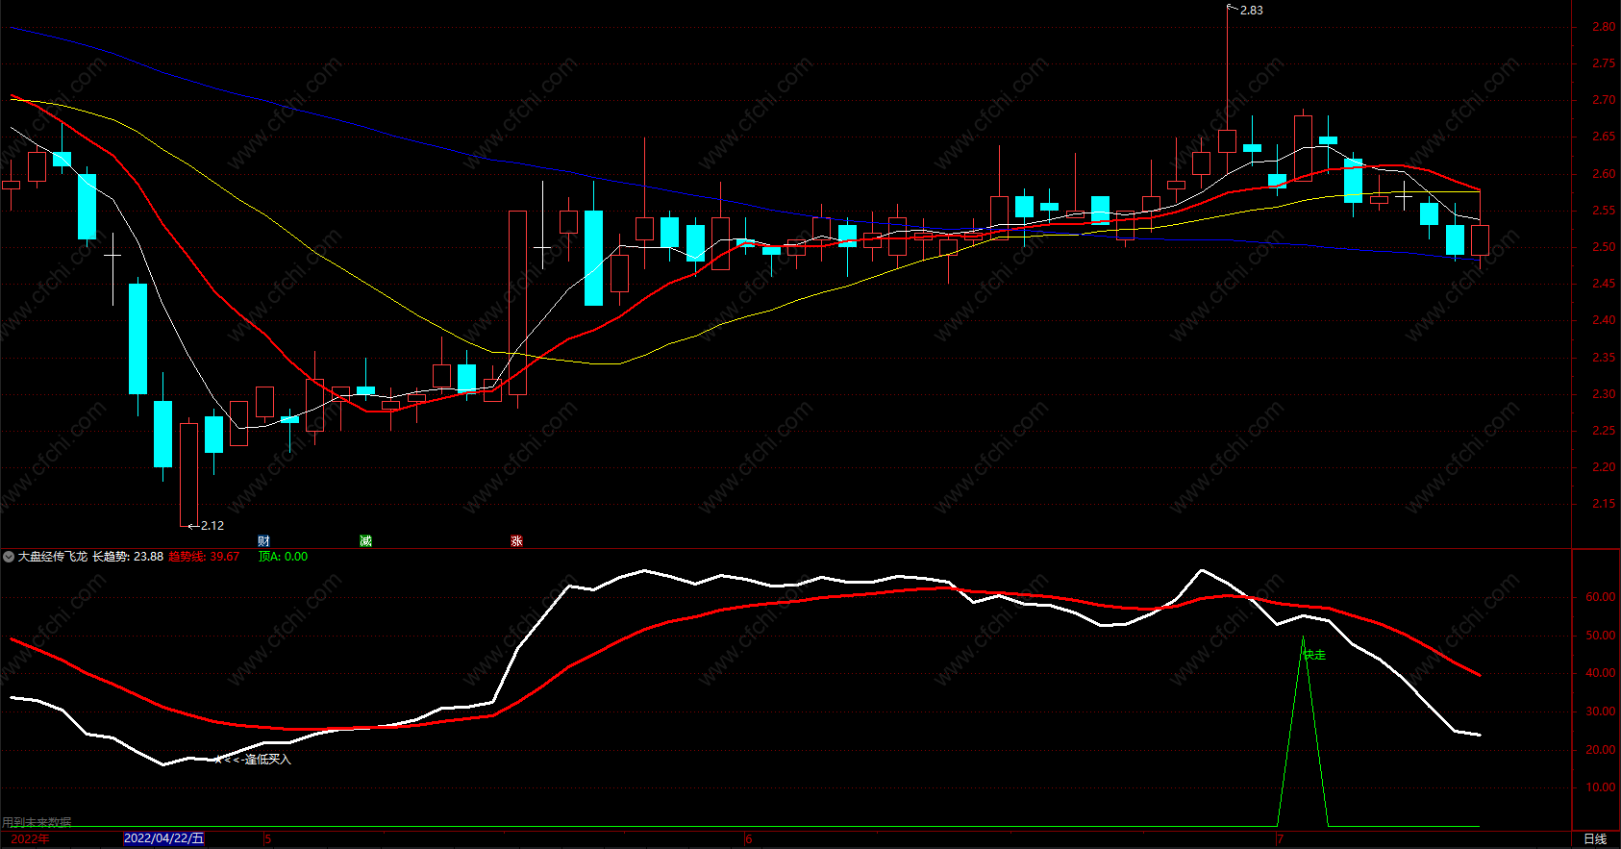Viewport: 1621px width, 849px height.
Task: Click the 2.15 price axis label
Action: [x=1604, y=504]
